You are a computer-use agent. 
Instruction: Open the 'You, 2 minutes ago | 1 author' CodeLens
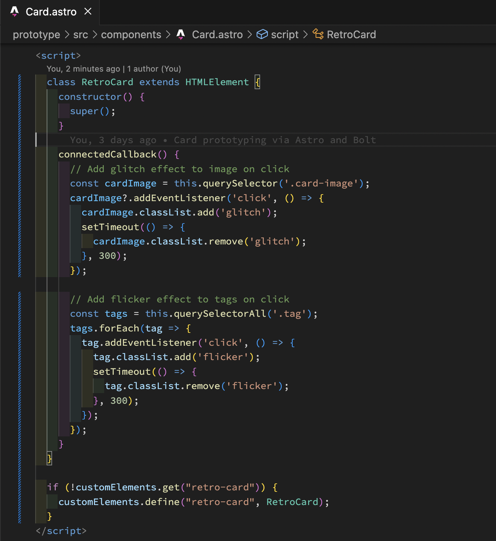[x=114, y=69]
